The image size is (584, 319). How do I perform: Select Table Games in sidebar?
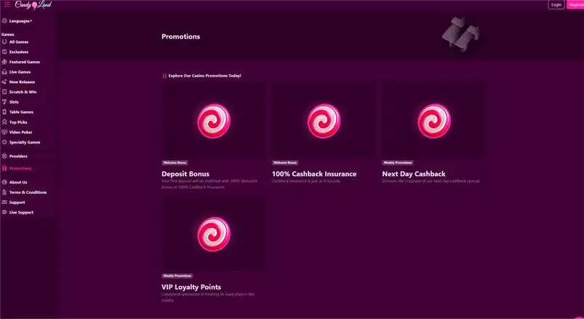point(21,112)
